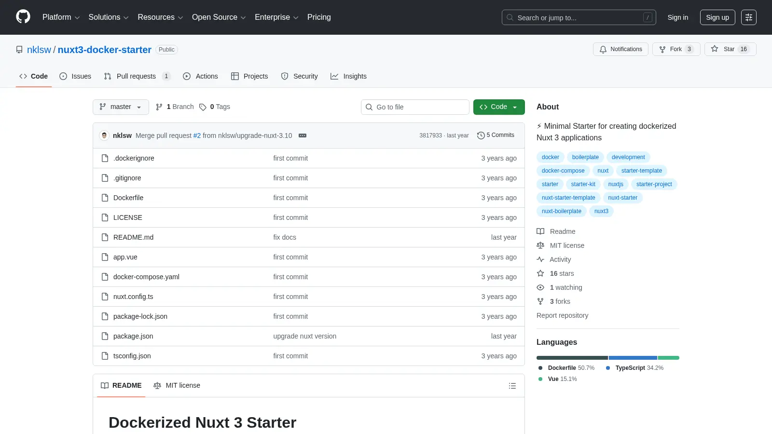Image resolution: width=772 pixels, height=434 pixels.
Task: Click the branch icon next to 1 Branch
Action: coord(159,107)
